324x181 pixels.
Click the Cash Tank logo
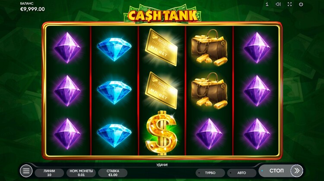(162, 14)
